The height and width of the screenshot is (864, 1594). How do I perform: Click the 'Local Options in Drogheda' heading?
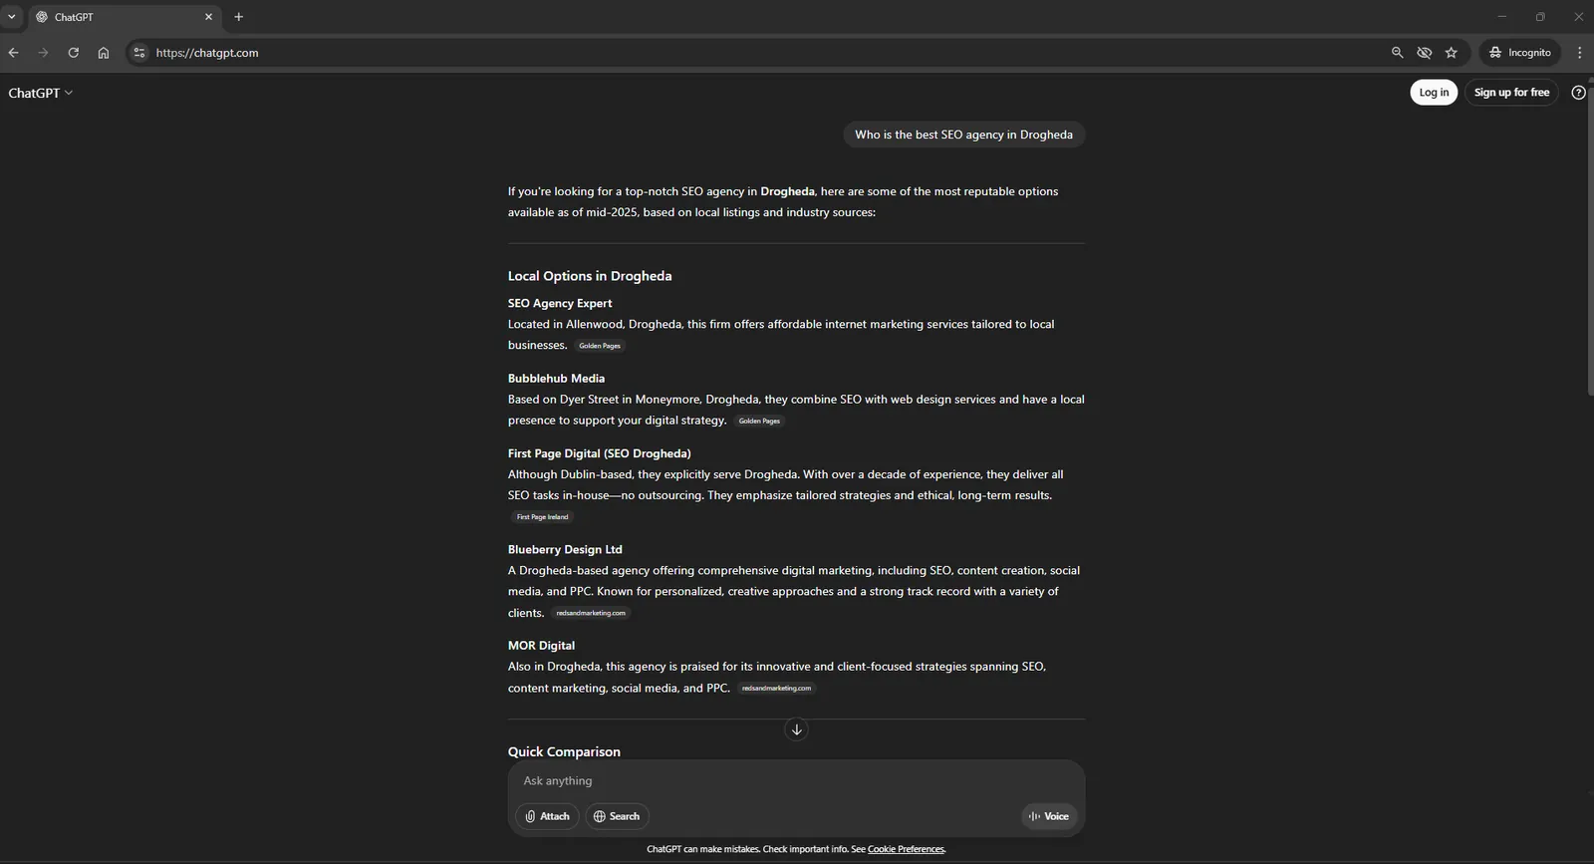click(x=590, y=276)
